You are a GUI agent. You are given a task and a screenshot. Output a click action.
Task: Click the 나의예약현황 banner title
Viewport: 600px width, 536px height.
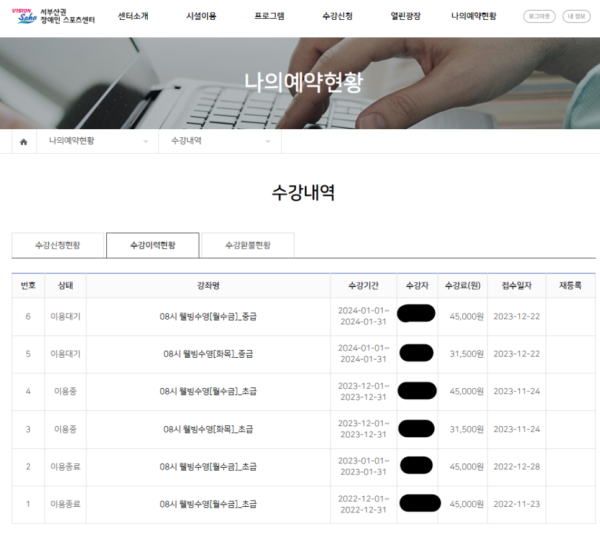pyautogui.click(x=304, y=82)
